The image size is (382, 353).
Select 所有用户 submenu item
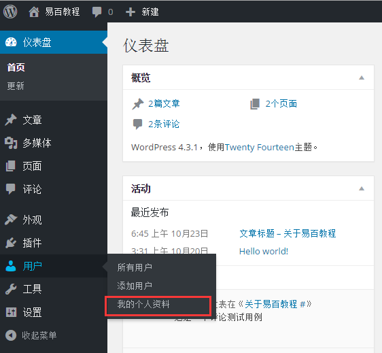click(x=135, y=267)
